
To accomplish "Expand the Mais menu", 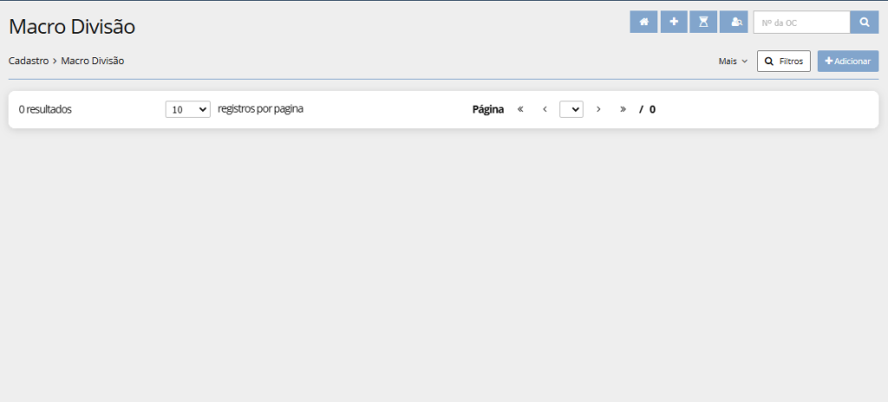I will pyautogui.click(x=733, y=62).
